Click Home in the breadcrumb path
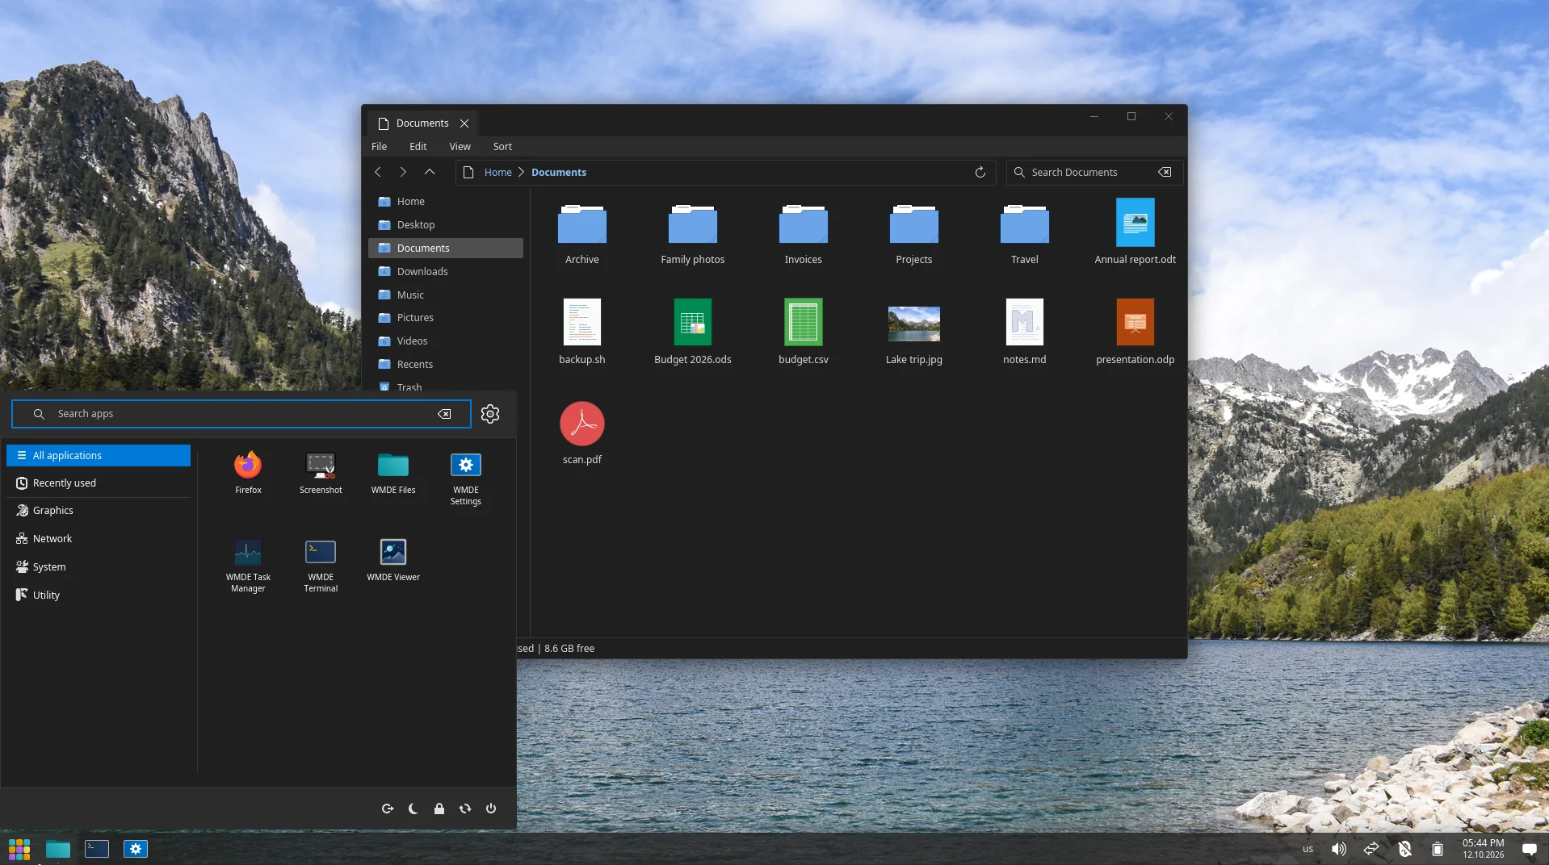Image resolution: width=1549 pixels, height=865 pixels. coord(497,172)
